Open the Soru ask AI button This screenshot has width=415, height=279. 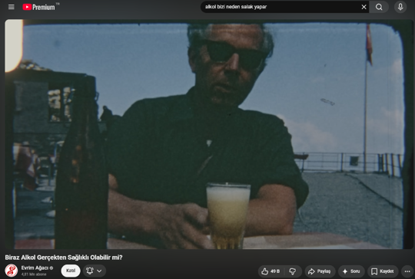coord(351,271)
